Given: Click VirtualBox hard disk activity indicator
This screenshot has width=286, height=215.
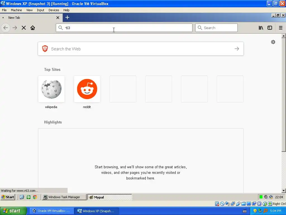Looking at the screenshot, I should point(217,204).
